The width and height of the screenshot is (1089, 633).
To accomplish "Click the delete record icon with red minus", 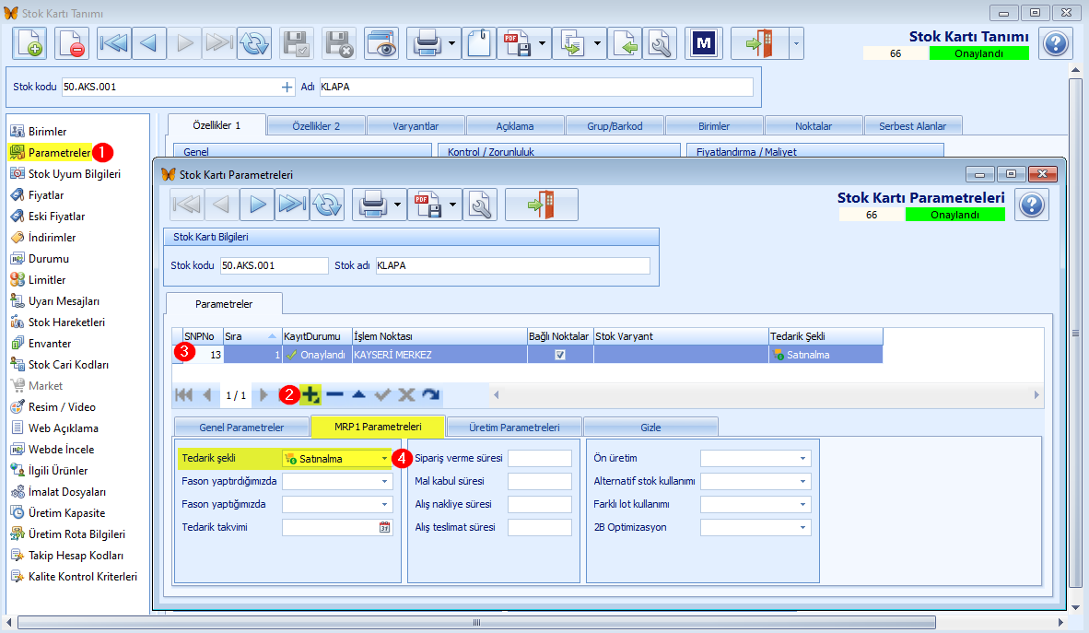I will [72, 44].
